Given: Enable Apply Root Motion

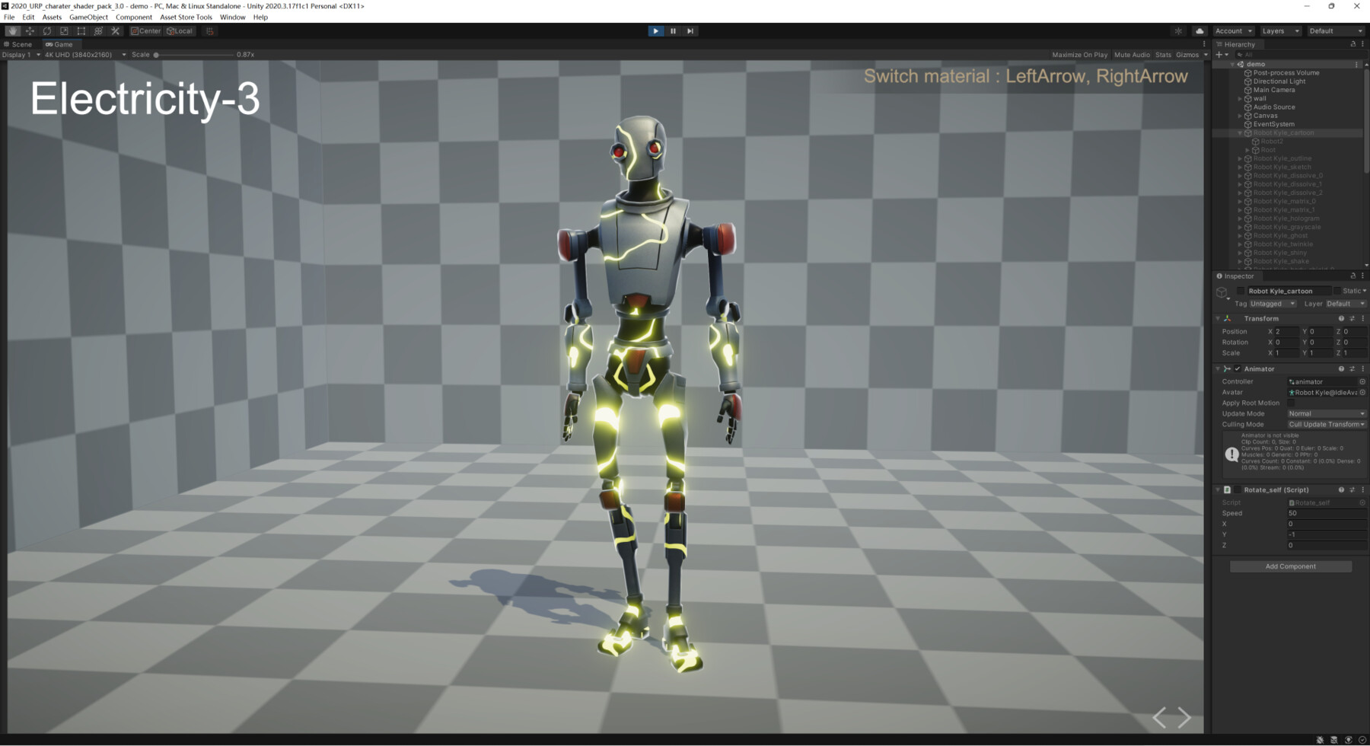Looking at the screenshot, I should click(1291, 403).
